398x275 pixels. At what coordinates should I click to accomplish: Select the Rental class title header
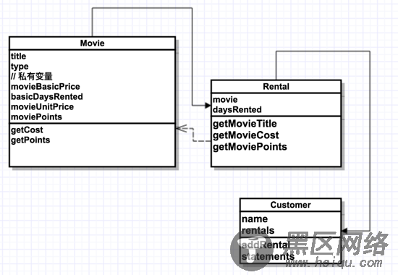[x=276, y=87]
